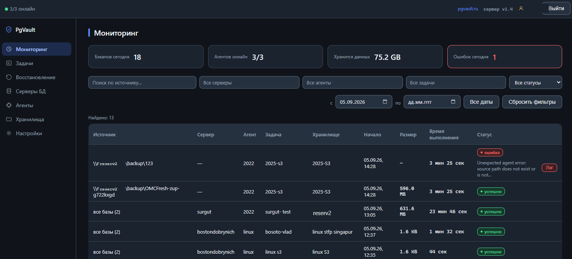The image size is (572, 259).
Task: Click source OMCFresh-zup-g722kxgd
Action: [136, 192]
